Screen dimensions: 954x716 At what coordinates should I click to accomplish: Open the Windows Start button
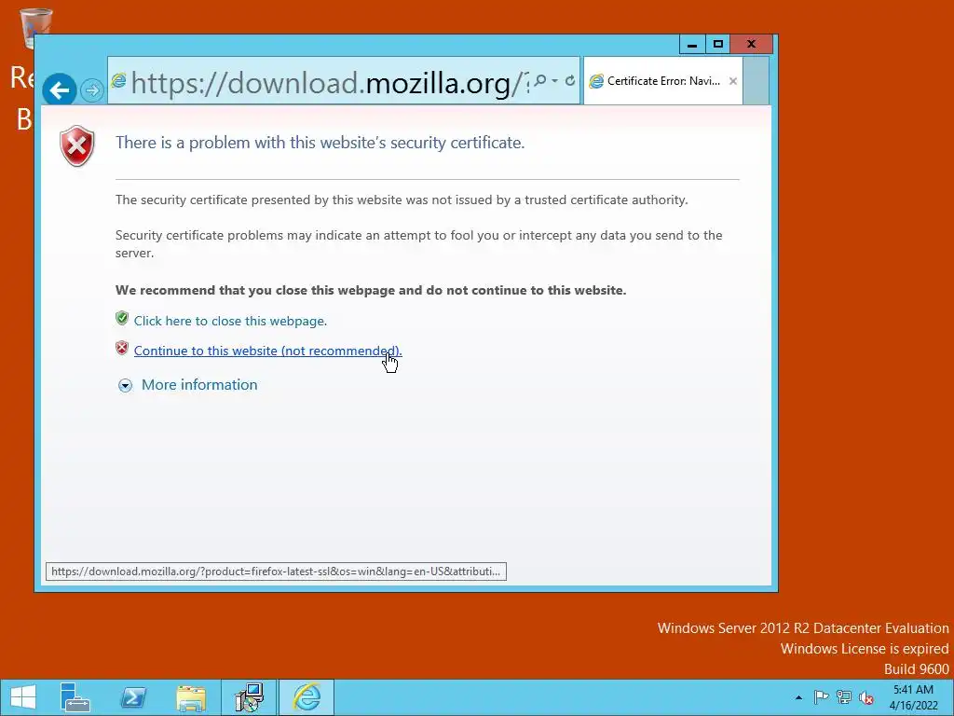[x=23, y=697]
